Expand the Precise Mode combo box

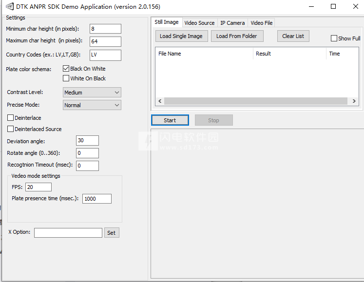tap(92, 105)
